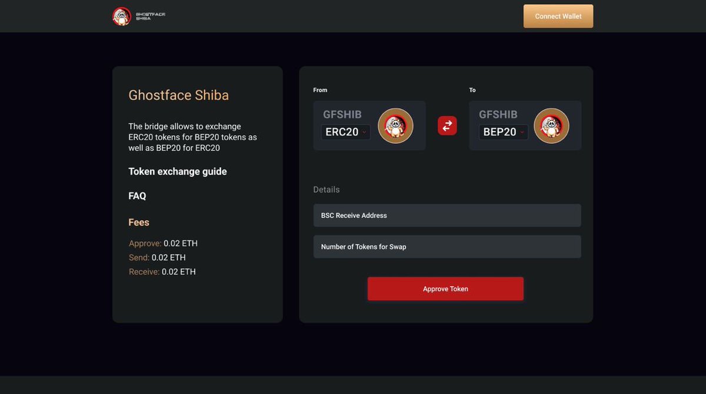Click the From label
The image size is (706, 394).
coord(320,90)
